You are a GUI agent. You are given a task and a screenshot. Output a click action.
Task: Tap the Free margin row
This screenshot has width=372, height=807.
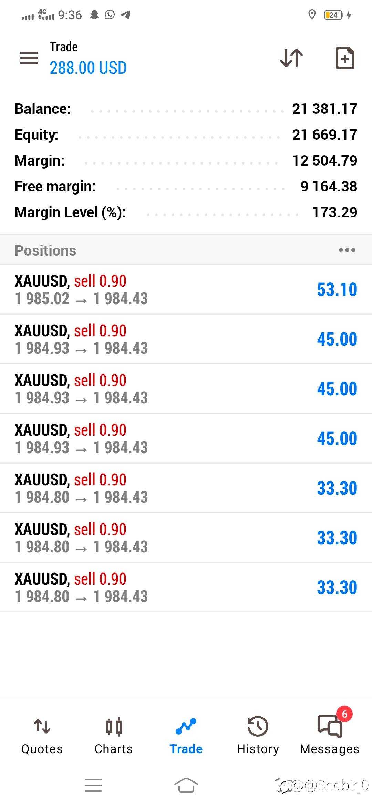click(x=186, y=187)
